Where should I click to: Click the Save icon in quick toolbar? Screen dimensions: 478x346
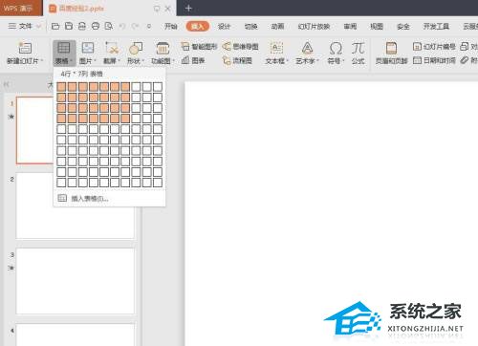coord(69,26)
